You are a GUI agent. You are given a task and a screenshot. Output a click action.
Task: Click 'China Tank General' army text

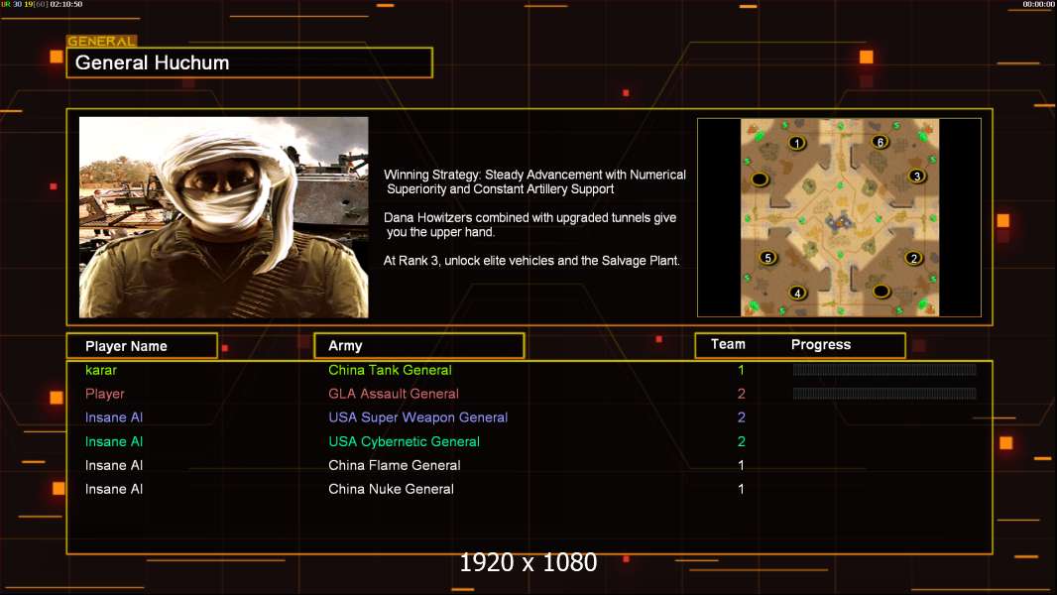390,370
